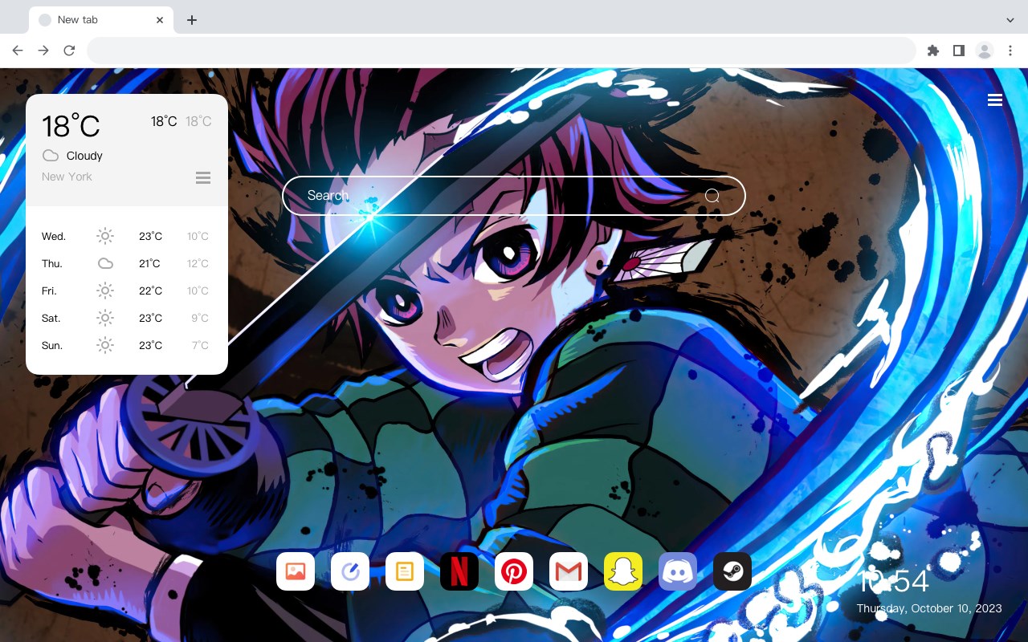Image resolution: width=1028 pixels, height=642 pixels.
Task: Toggle the browser side panel
Action: 958,51
